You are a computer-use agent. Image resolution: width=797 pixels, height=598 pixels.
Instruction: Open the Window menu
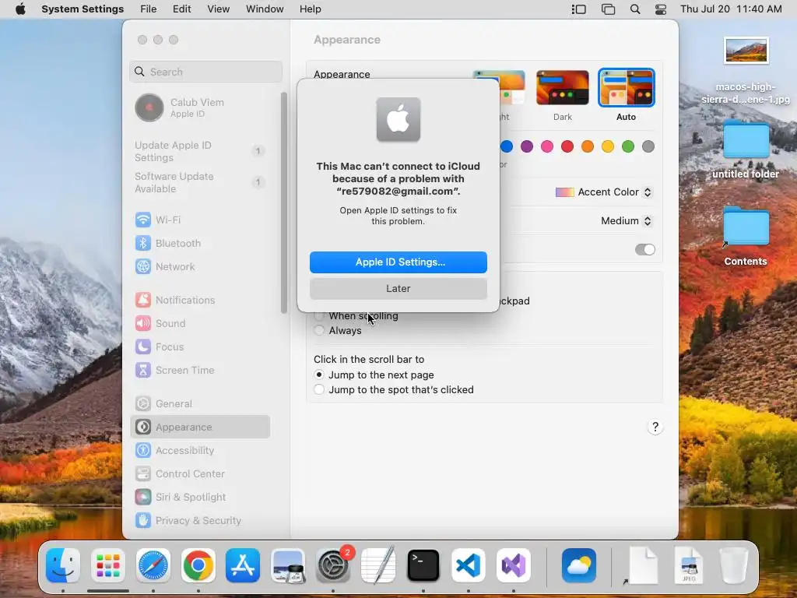tap(265, 9)
